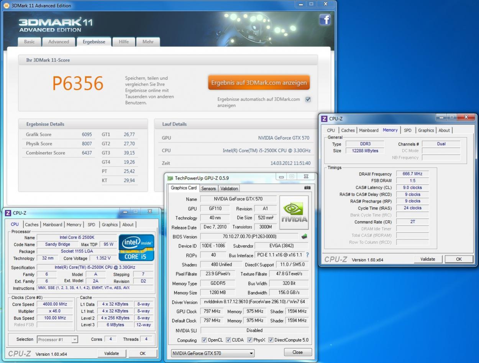Toggle the CUDA checkbox in GPU-Z
The image size is (479, 363).
228,340
